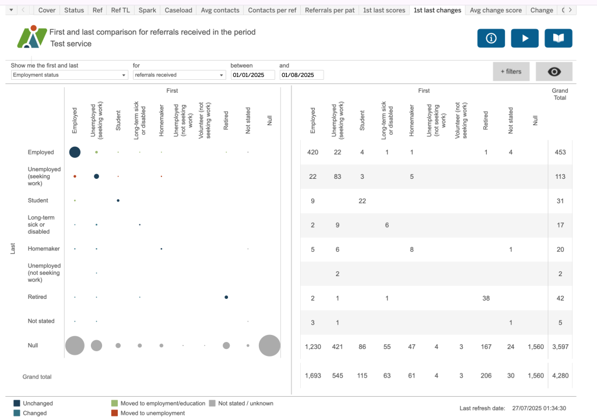This screenshot has height=420, width=597.
Task: Expand the referrals received dropdown
Action: point(179,75)
